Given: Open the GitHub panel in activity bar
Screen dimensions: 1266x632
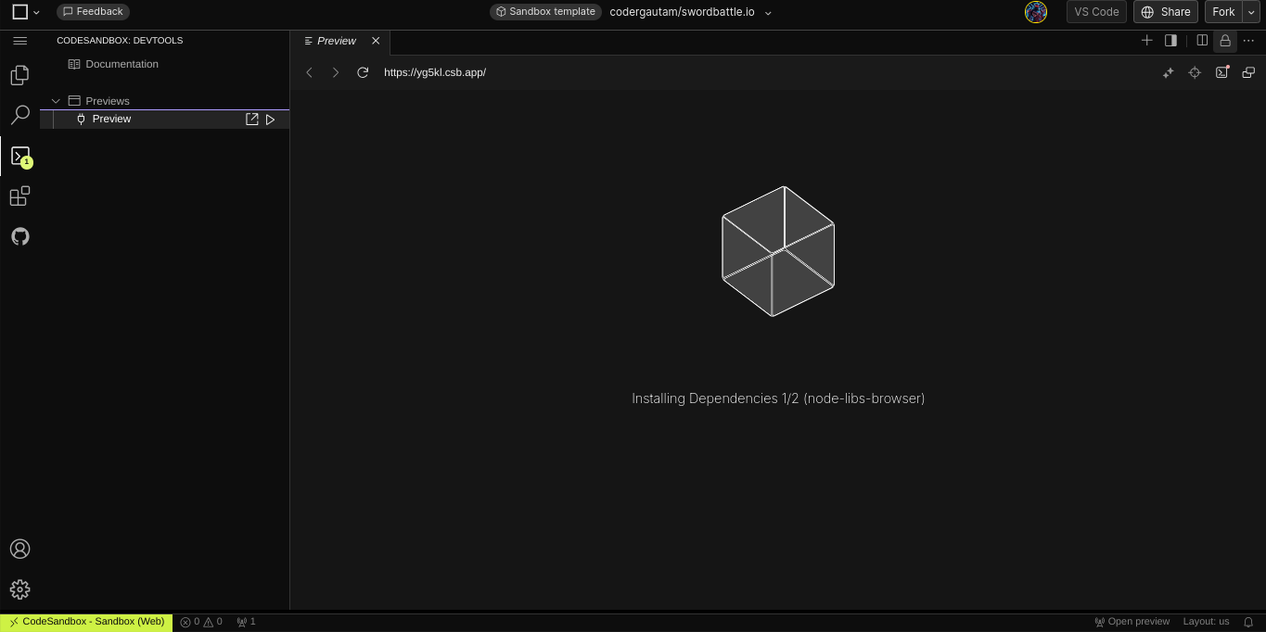Looking at the screenshot, I should 19,237.
